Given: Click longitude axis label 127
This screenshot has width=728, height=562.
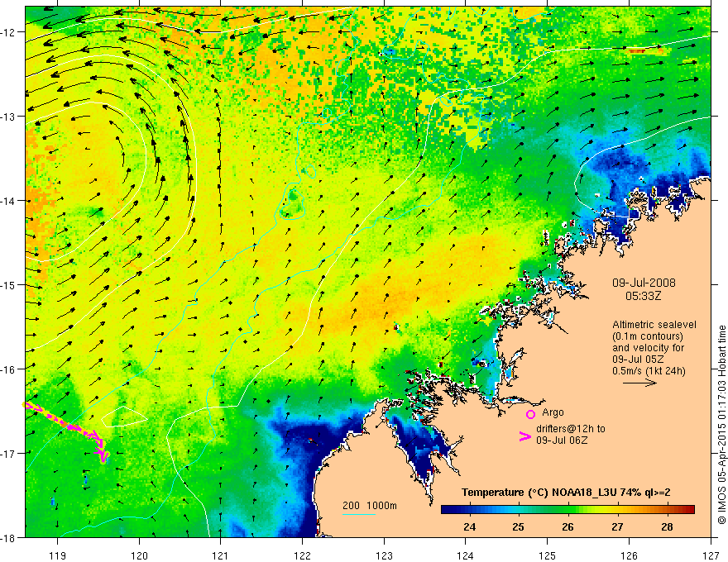Looking at the screenshot, I should 711,556.
